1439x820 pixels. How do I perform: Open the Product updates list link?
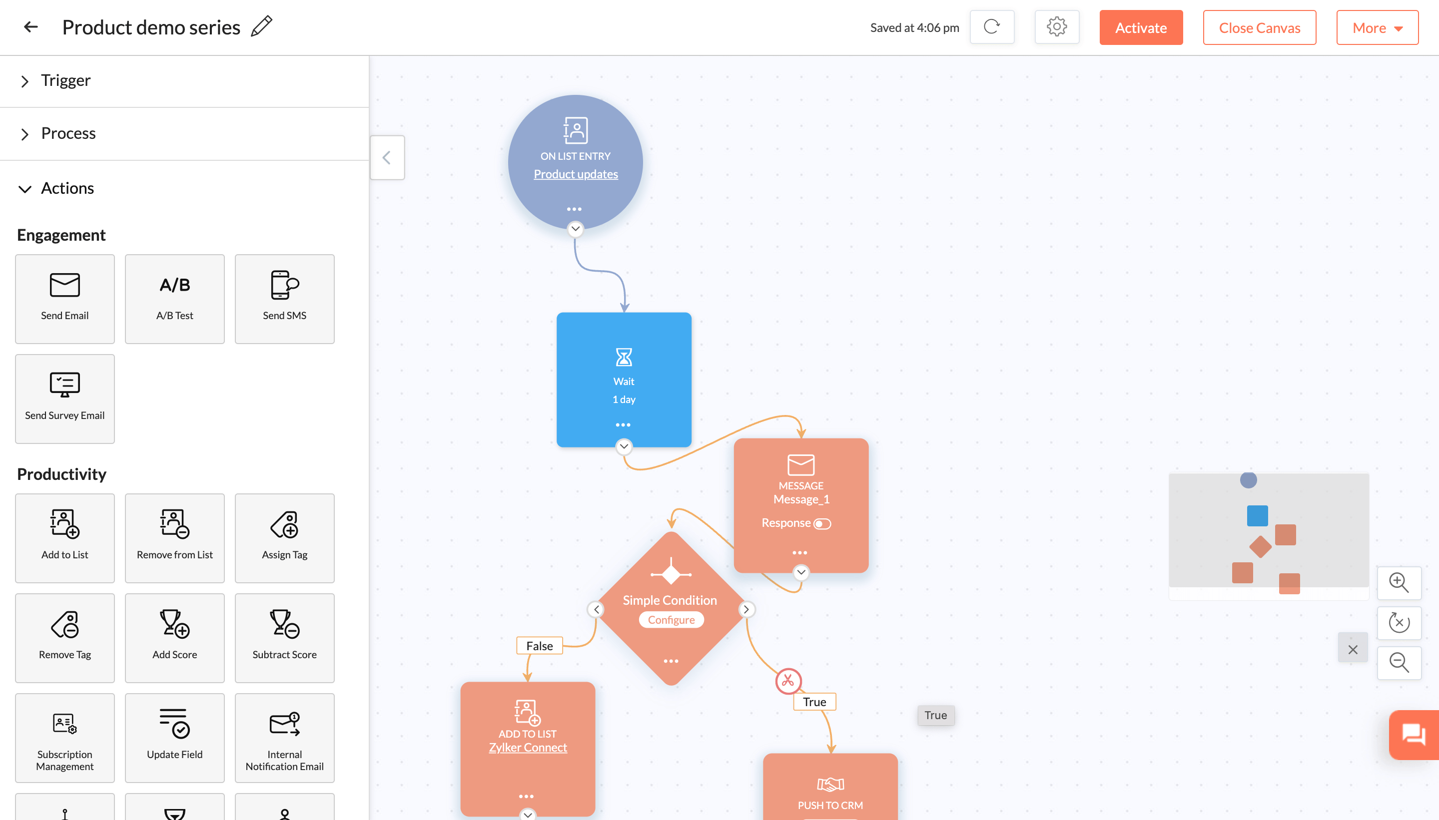[x=575, y=174]
